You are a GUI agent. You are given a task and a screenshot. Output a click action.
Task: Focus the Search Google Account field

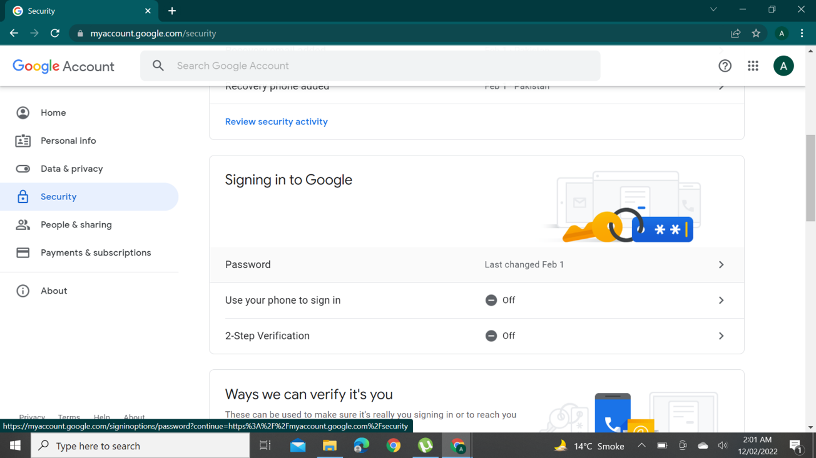(370, 66)
